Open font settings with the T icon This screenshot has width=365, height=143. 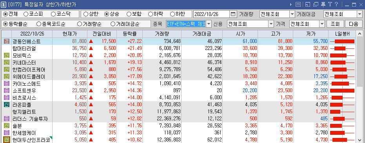pyautogui.click(x=330, y=4)
